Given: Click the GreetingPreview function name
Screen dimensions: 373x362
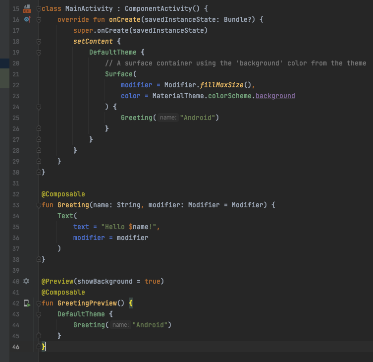Looking at the screenshot, I should [x=87, y=303].
